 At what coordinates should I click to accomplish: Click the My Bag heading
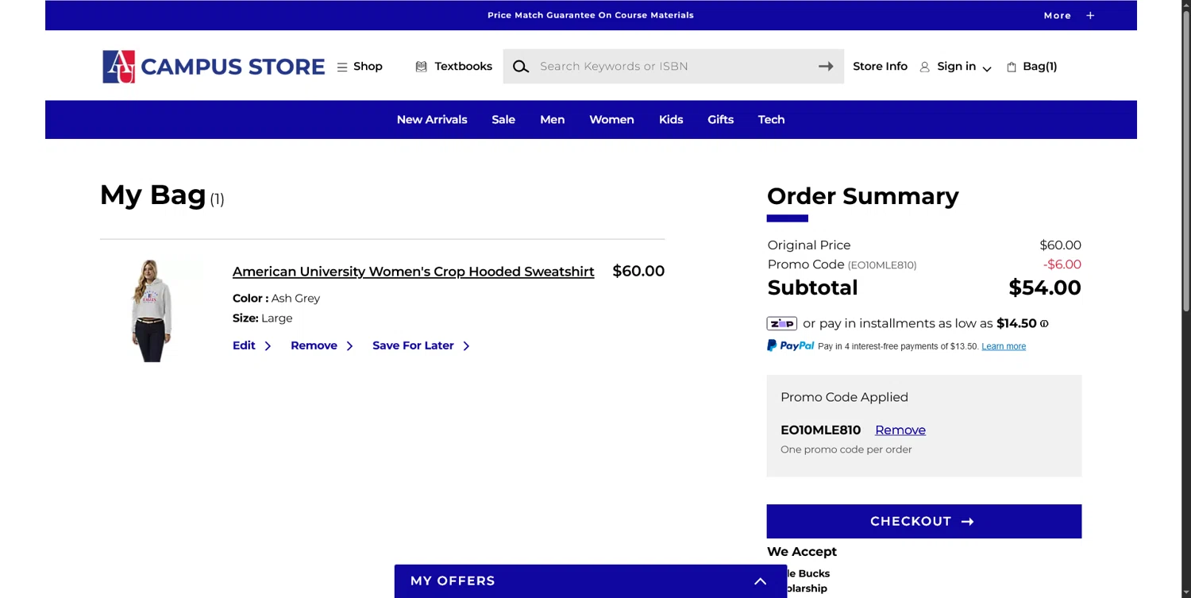click(x=153, y=195)
